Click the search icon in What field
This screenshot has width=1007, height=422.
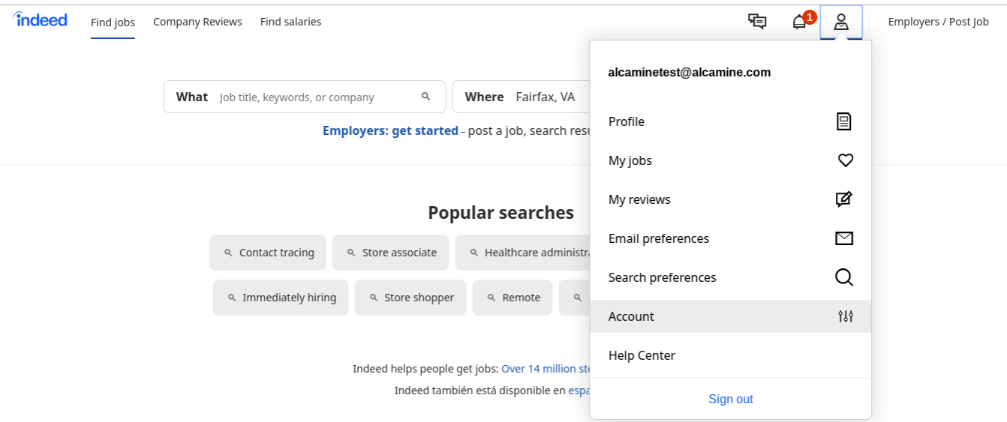pyautogui.click(x=426, y=97)
